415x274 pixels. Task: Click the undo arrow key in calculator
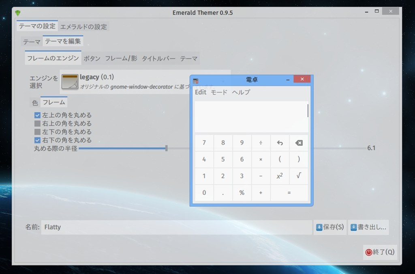point(280,143)
